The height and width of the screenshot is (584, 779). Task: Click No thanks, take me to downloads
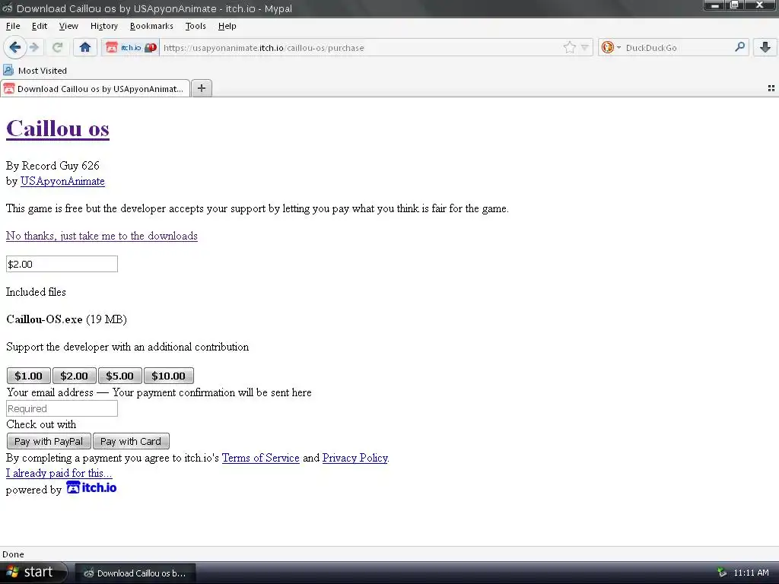click(x=102, y=236)
